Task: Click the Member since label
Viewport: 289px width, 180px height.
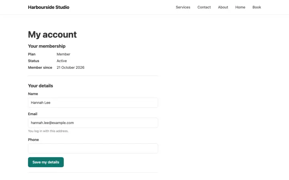Action: pos(40,68)
